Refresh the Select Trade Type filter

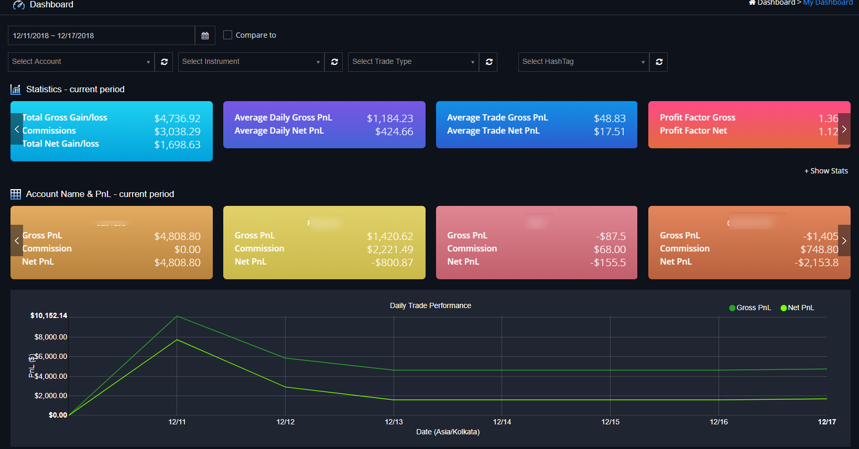coord(489,62)
